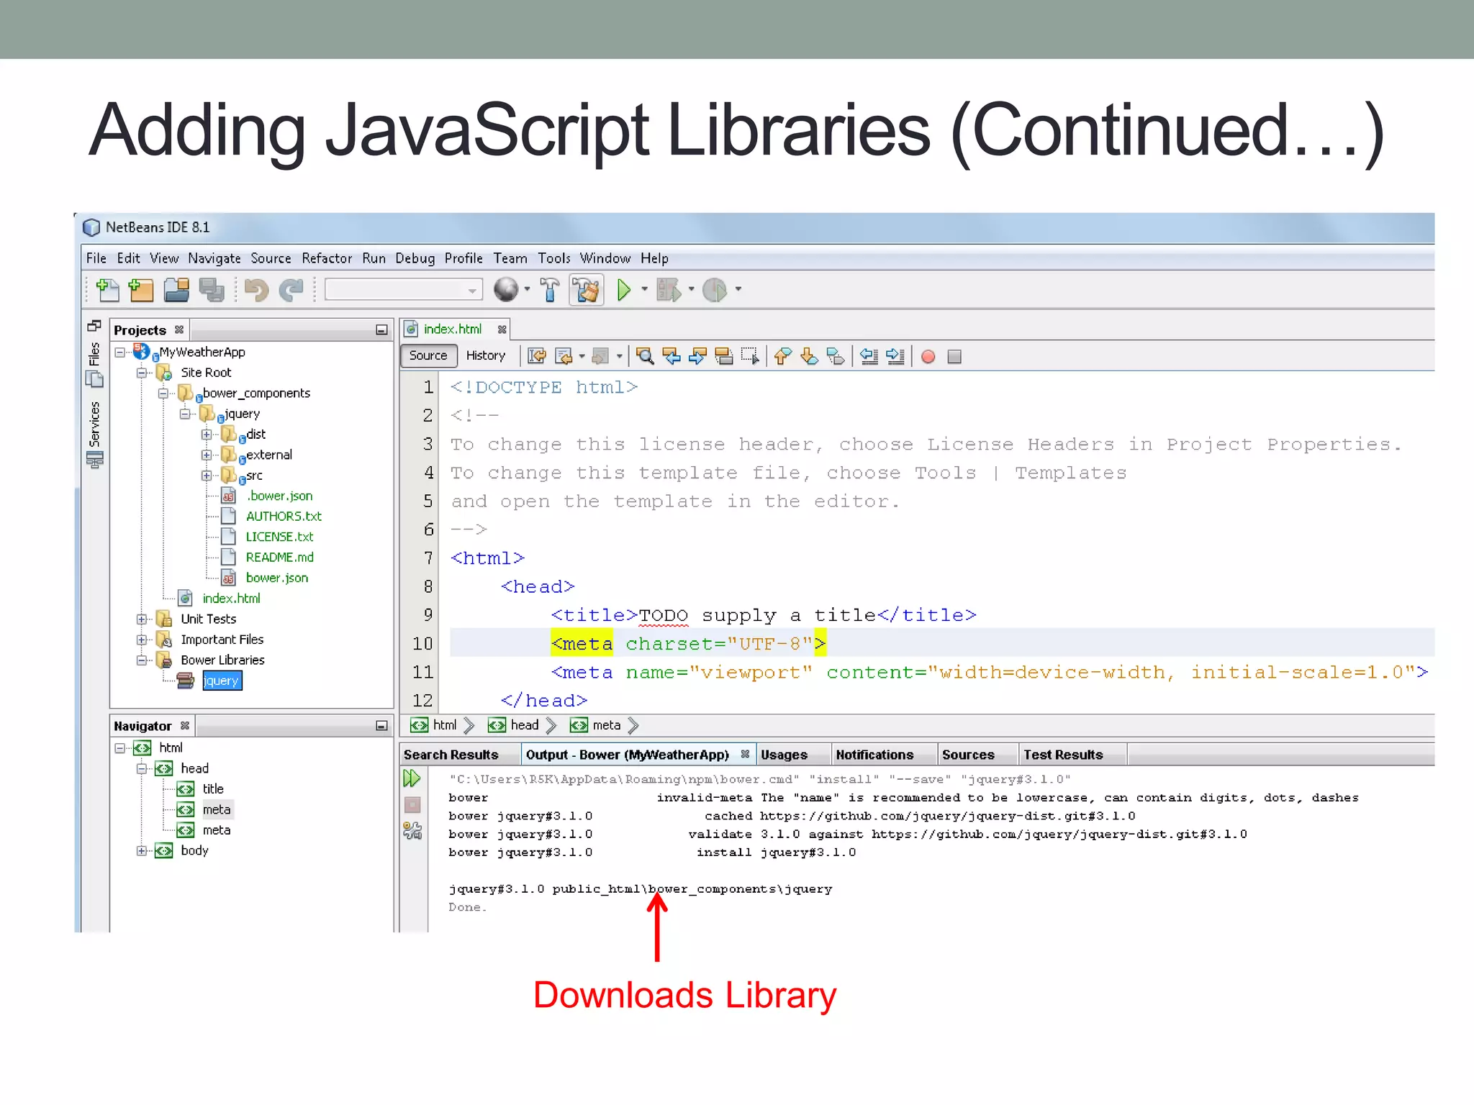This screenshot has height=1105, width=1474.
Task: Click the Toggle Highlight Search icon
Action: pos(724,356)
